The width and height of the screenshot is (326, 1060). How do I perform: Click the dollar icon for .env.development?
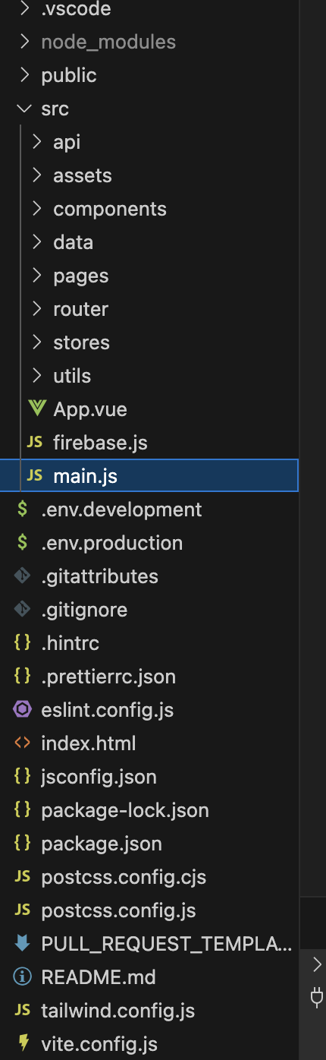click(23, 509)
